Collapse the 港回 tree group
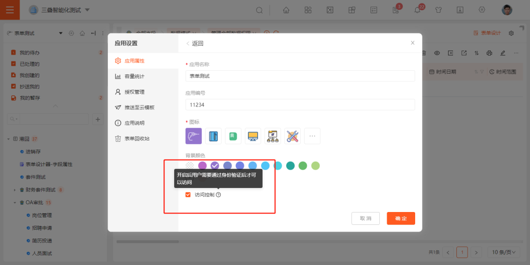 coord(8,139)
